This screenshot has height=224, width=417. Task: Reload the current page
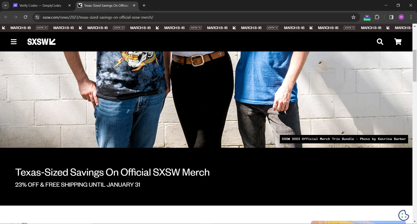[26, 17]
